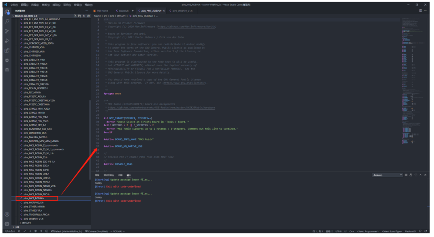Screen dimensions: 434x237
Task: Click PlatformIO Clean trash icon in status bar
Action: [35, 231]
